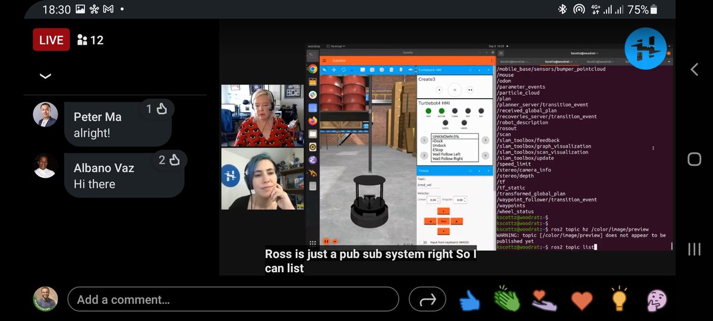Tap the blue channel logo on the video
The height and width of the screenshot is (321, 713).
pos(645,49)
